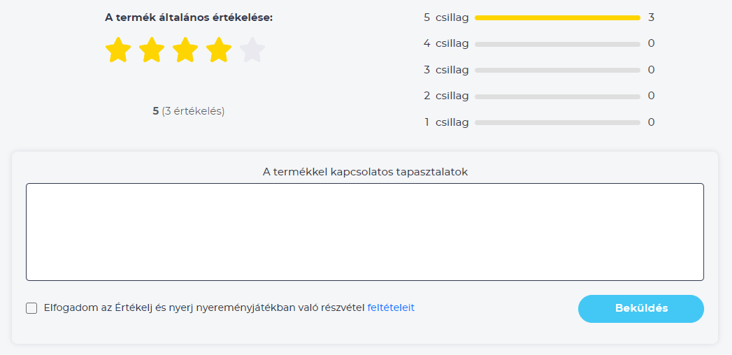Click the 1 csillag label
732x355 pixels.
pyautogui.click(x=446, y=122)
